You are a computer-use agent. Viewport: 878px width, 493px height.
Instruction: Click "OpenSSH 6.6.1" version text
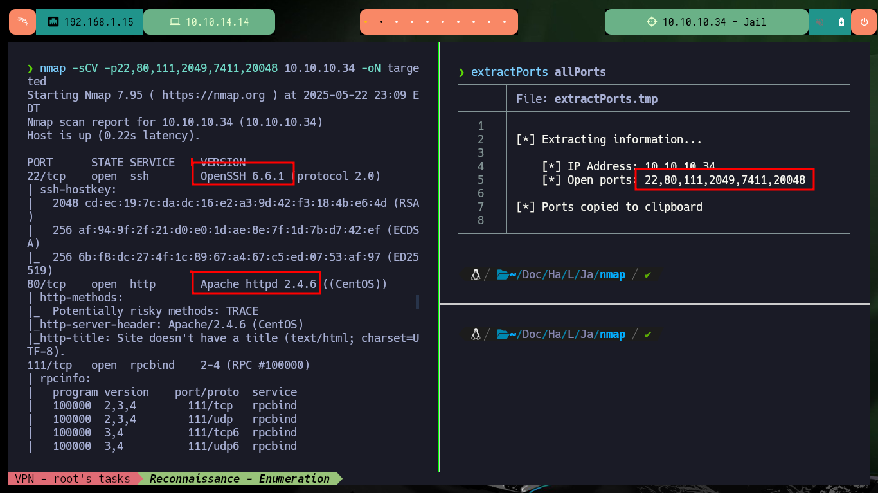242,176
